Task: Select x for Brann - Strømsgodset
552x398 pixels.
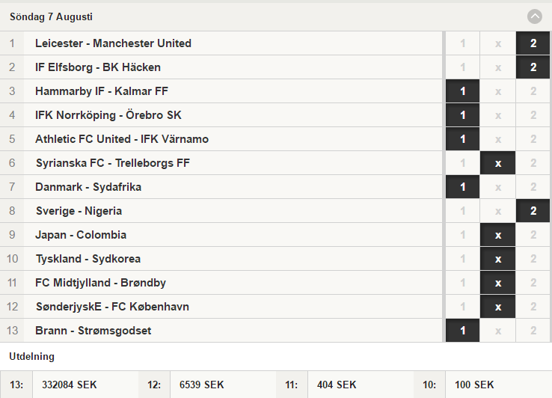Action: [498, 331]
